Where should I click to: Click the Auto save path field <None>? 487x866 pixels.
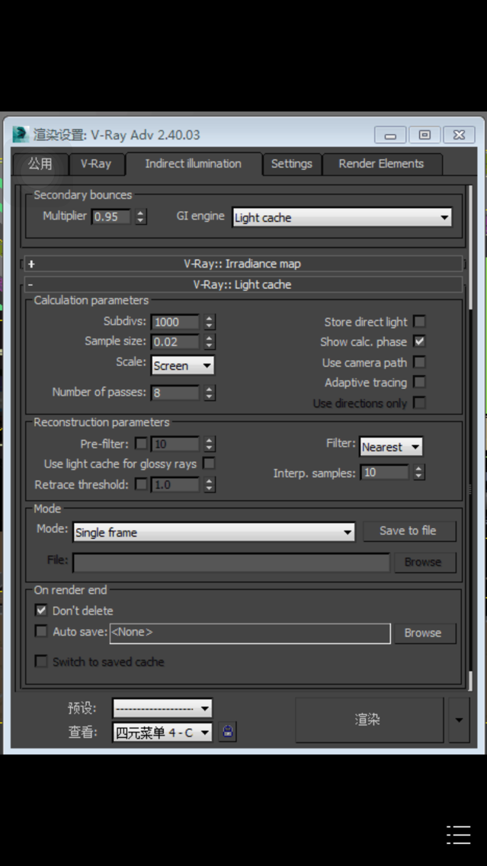(x=250, y=633)
